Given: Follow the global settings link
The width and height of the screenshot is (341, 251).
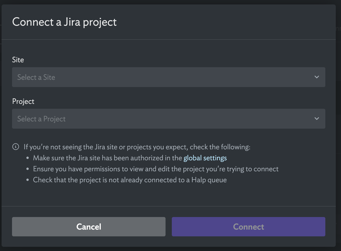Looking at the screenshot, I should tap(205, 158).
